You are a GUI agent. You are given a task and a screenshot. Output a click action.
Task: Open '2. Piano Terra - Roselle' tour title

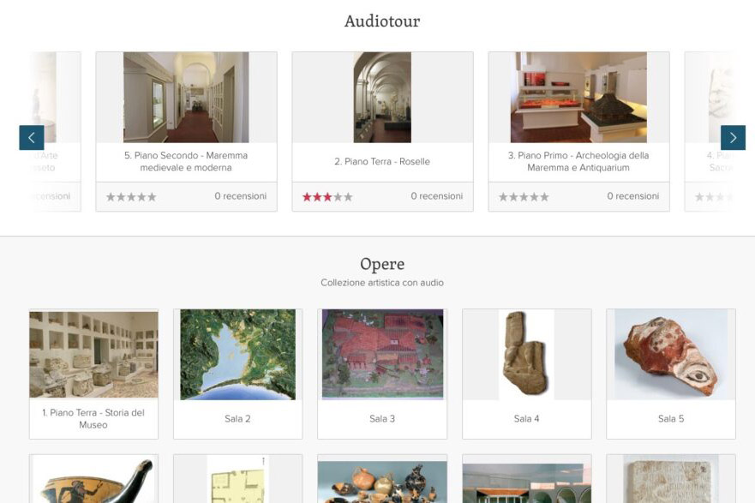coord(382,161)
